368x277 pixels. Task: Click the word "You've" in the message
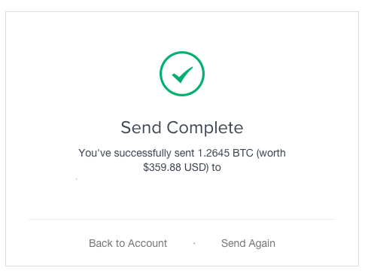pyautogui.click(x=95, y=153)
